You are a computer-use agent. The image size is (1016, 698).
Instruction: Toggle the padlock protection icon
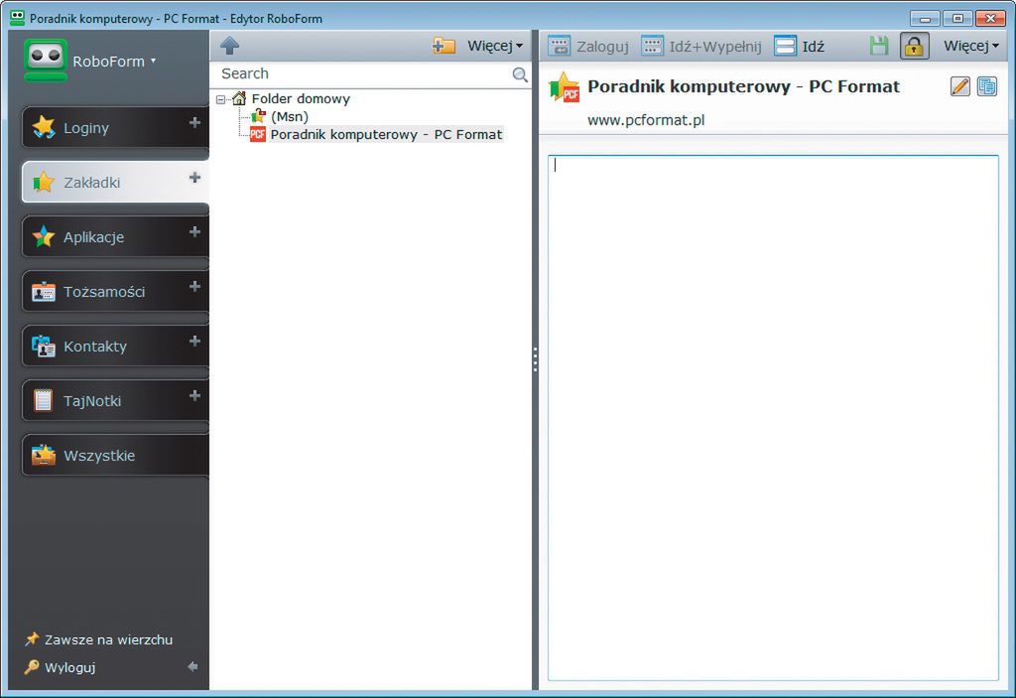pyautogui.click(x=914, y=46)
